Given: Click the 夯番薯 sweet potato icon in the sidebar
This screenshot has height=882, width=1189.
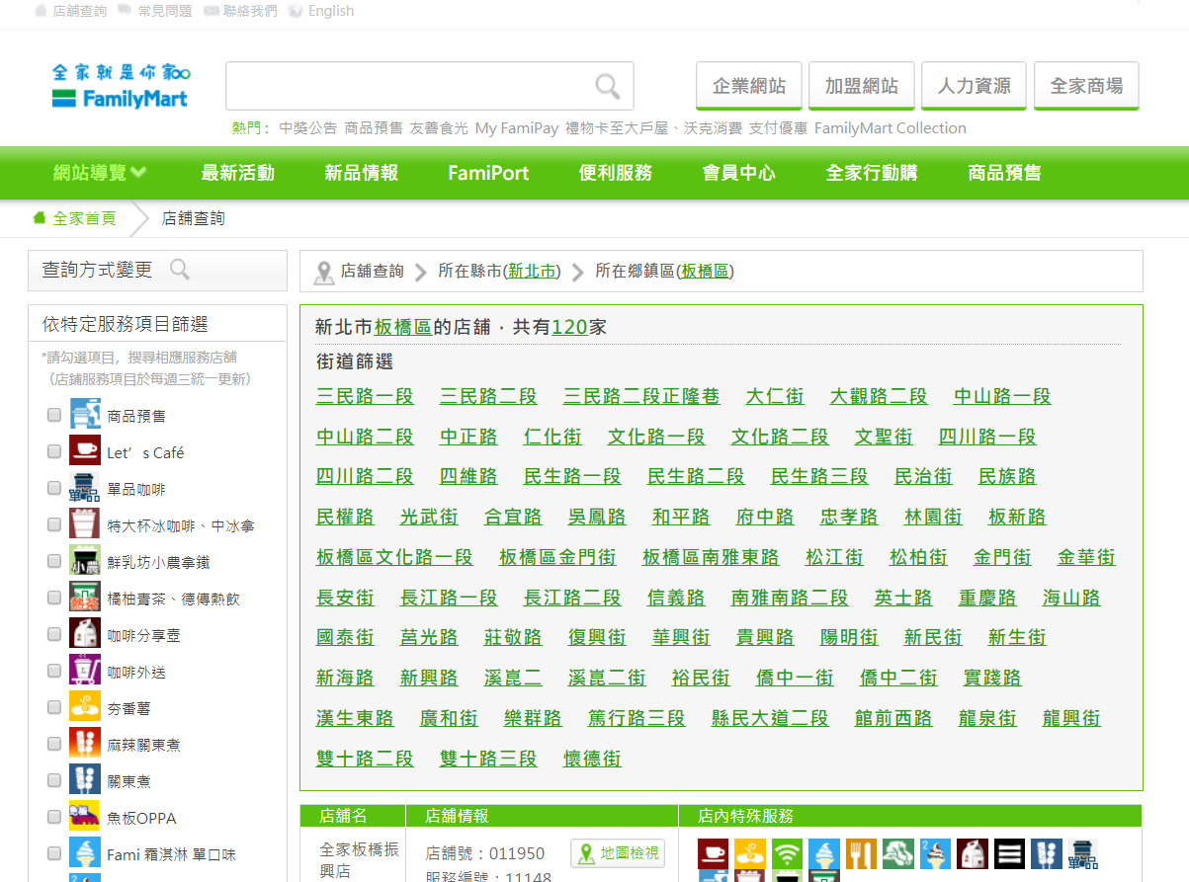Looking at the screenshot, I should tap(84, 707).
